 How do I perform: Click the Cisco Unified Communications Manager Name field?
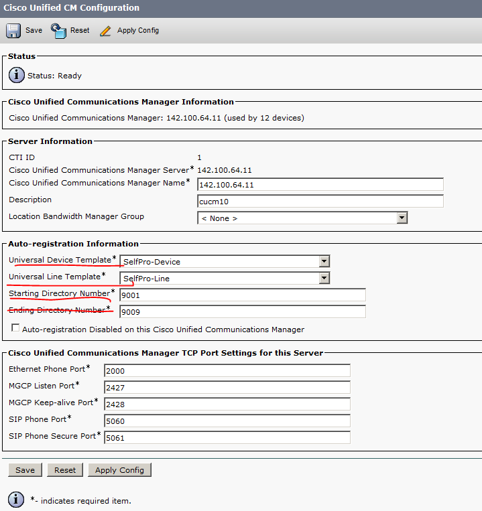[x=320, y=184]
